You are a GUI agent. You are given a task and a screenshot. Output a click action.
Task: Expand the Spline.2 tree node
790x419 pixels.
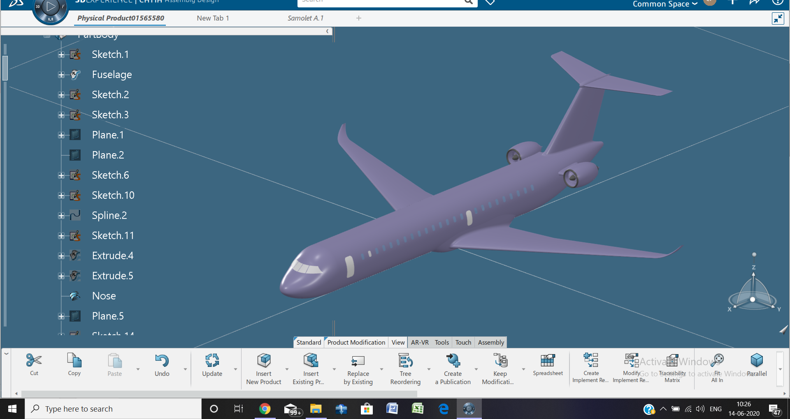(x=61, y=216)
